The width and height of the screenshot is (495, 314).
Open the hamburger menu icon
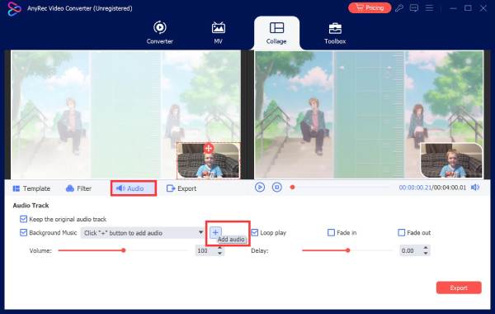(x=429, y=8)
